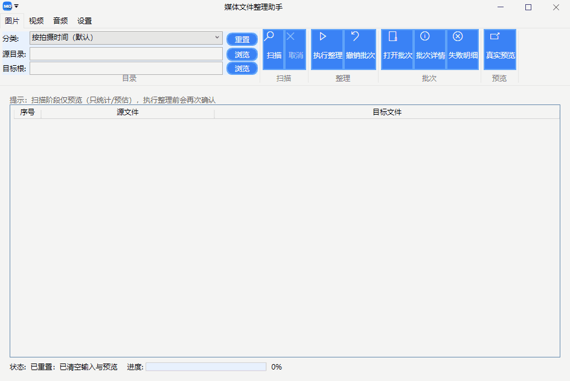The height and width of the screenshot is (381, 570).
Task: Click the 取消 cancel X button
Action: pos(295,50)
